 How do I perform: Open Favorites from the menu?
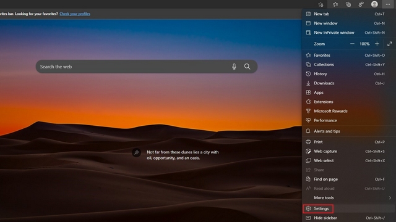coord(349,55)
